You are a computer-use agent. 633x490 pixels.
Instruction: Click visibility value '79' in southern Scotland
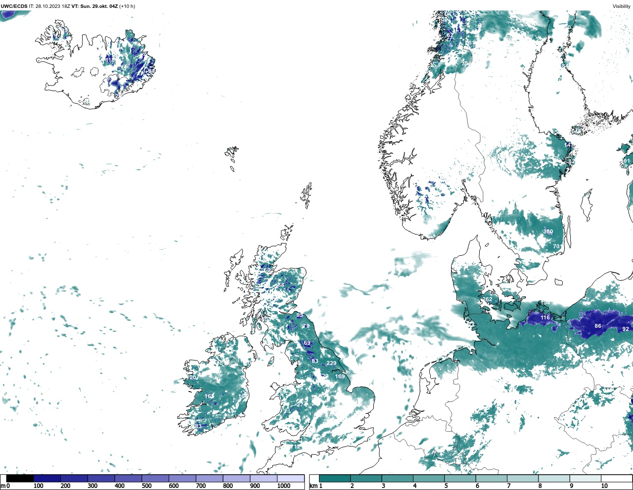(x=306, y=326)
